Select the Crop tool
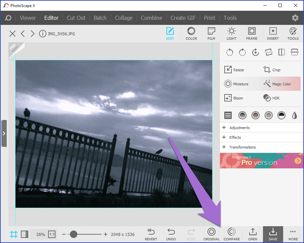This screenshot has height=243, width=304. point(272,70)
